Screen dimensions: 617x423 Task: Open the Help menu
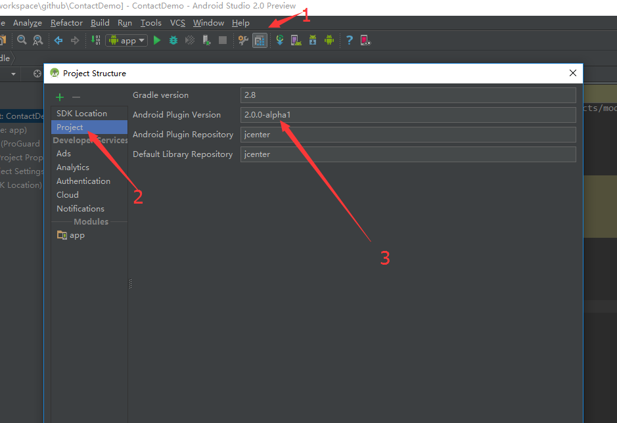[x=240, y=23]
